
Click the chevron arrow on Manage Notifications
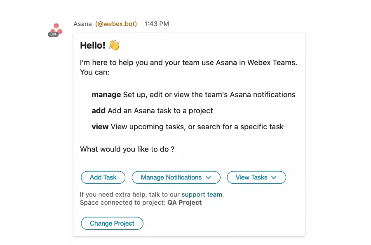(x=208, y=177)
